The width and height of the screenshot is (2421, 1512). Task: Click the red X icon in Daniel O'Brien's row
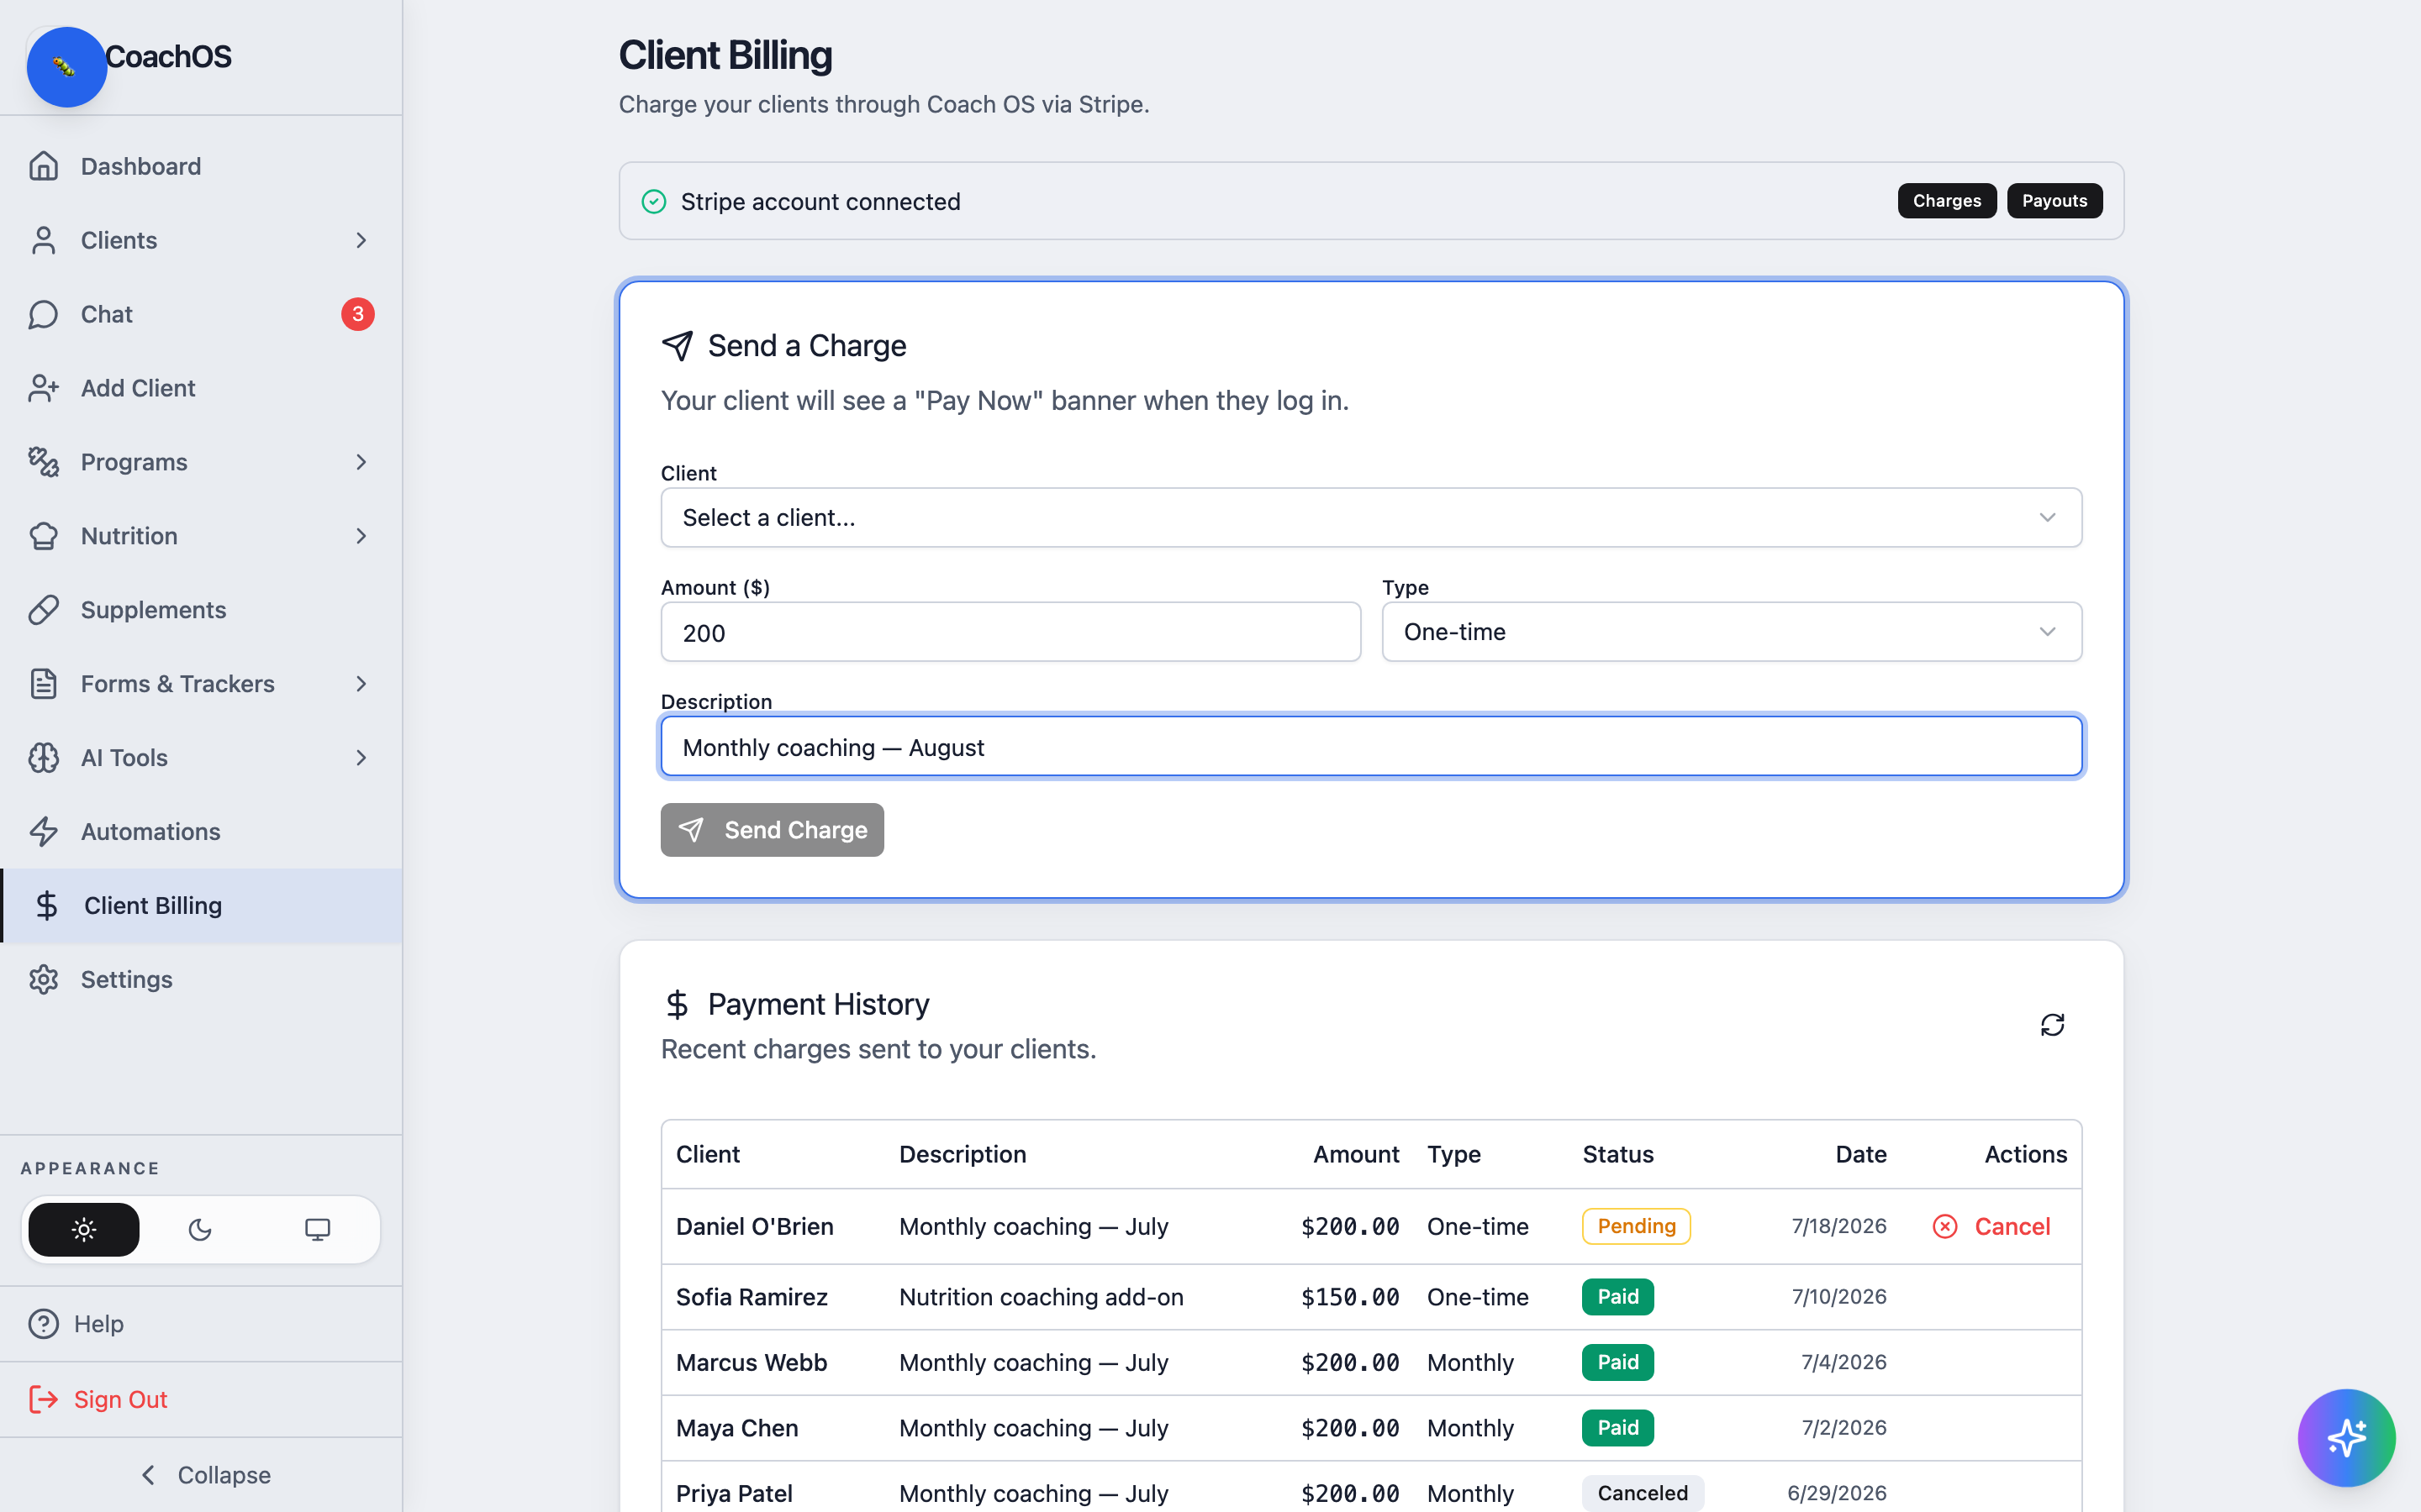pyautogui.click(x=1945, y=1226)
